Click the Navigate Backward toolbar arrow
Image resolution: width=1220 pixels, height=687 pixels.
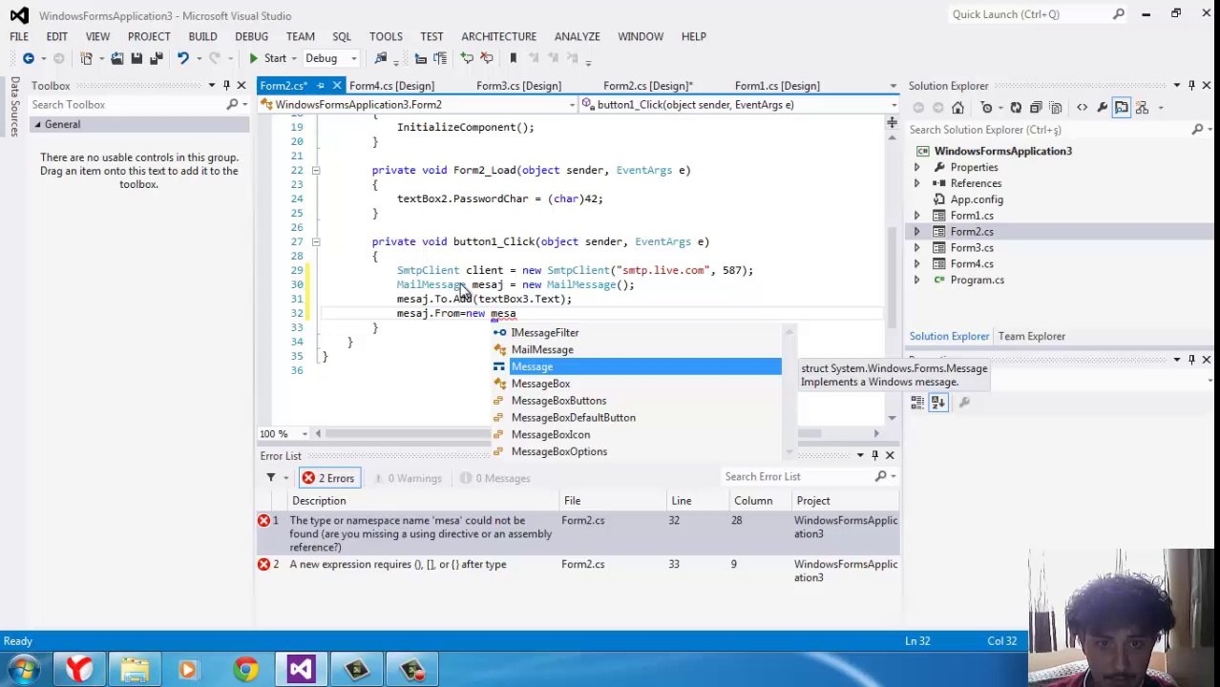[29, 59]
